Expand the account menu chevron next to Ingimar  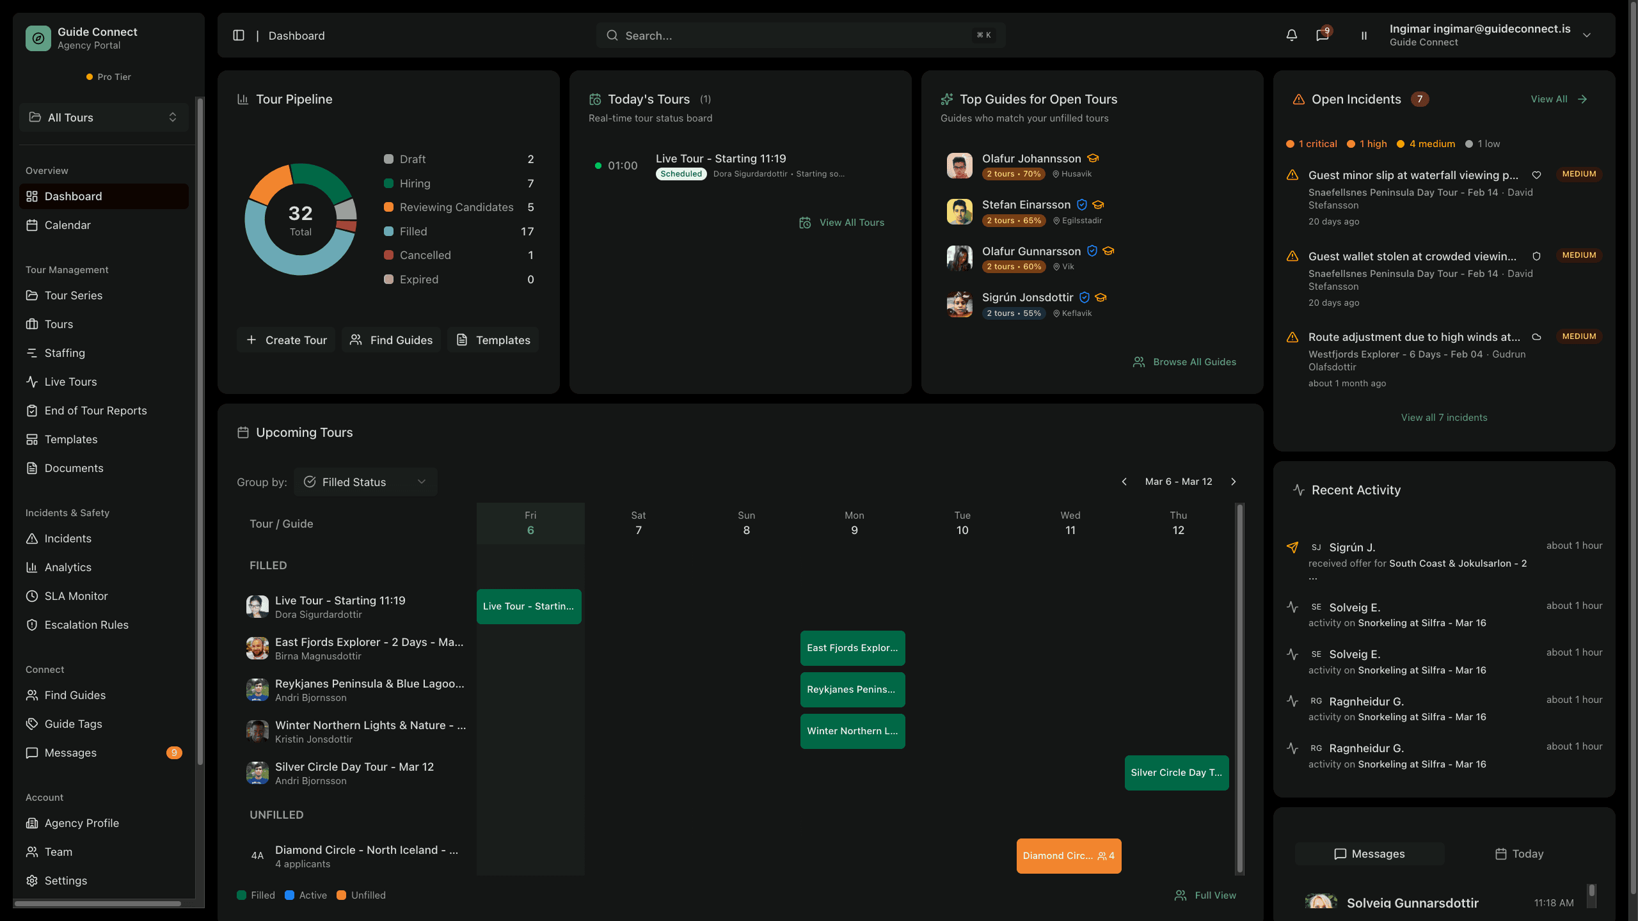(1587, 35)
